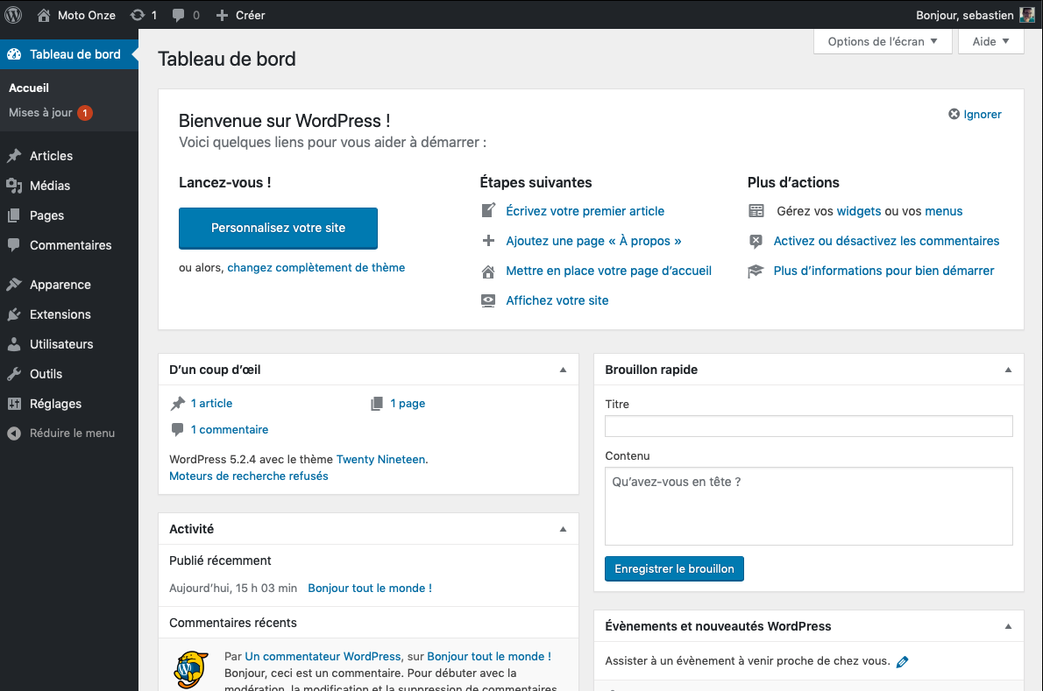Click the WordPress logo in admin bar
This screenshot has width=1043, height=691.
point(14,15)
